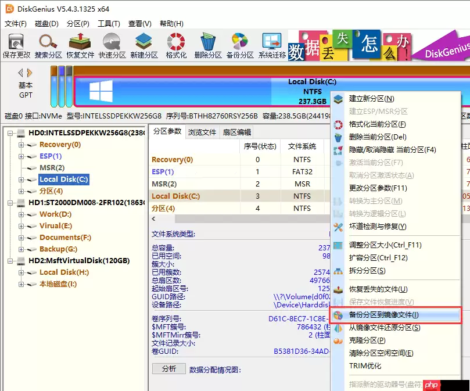Click the 快速分区 (Quick Partition) toolbar icon

112,46
